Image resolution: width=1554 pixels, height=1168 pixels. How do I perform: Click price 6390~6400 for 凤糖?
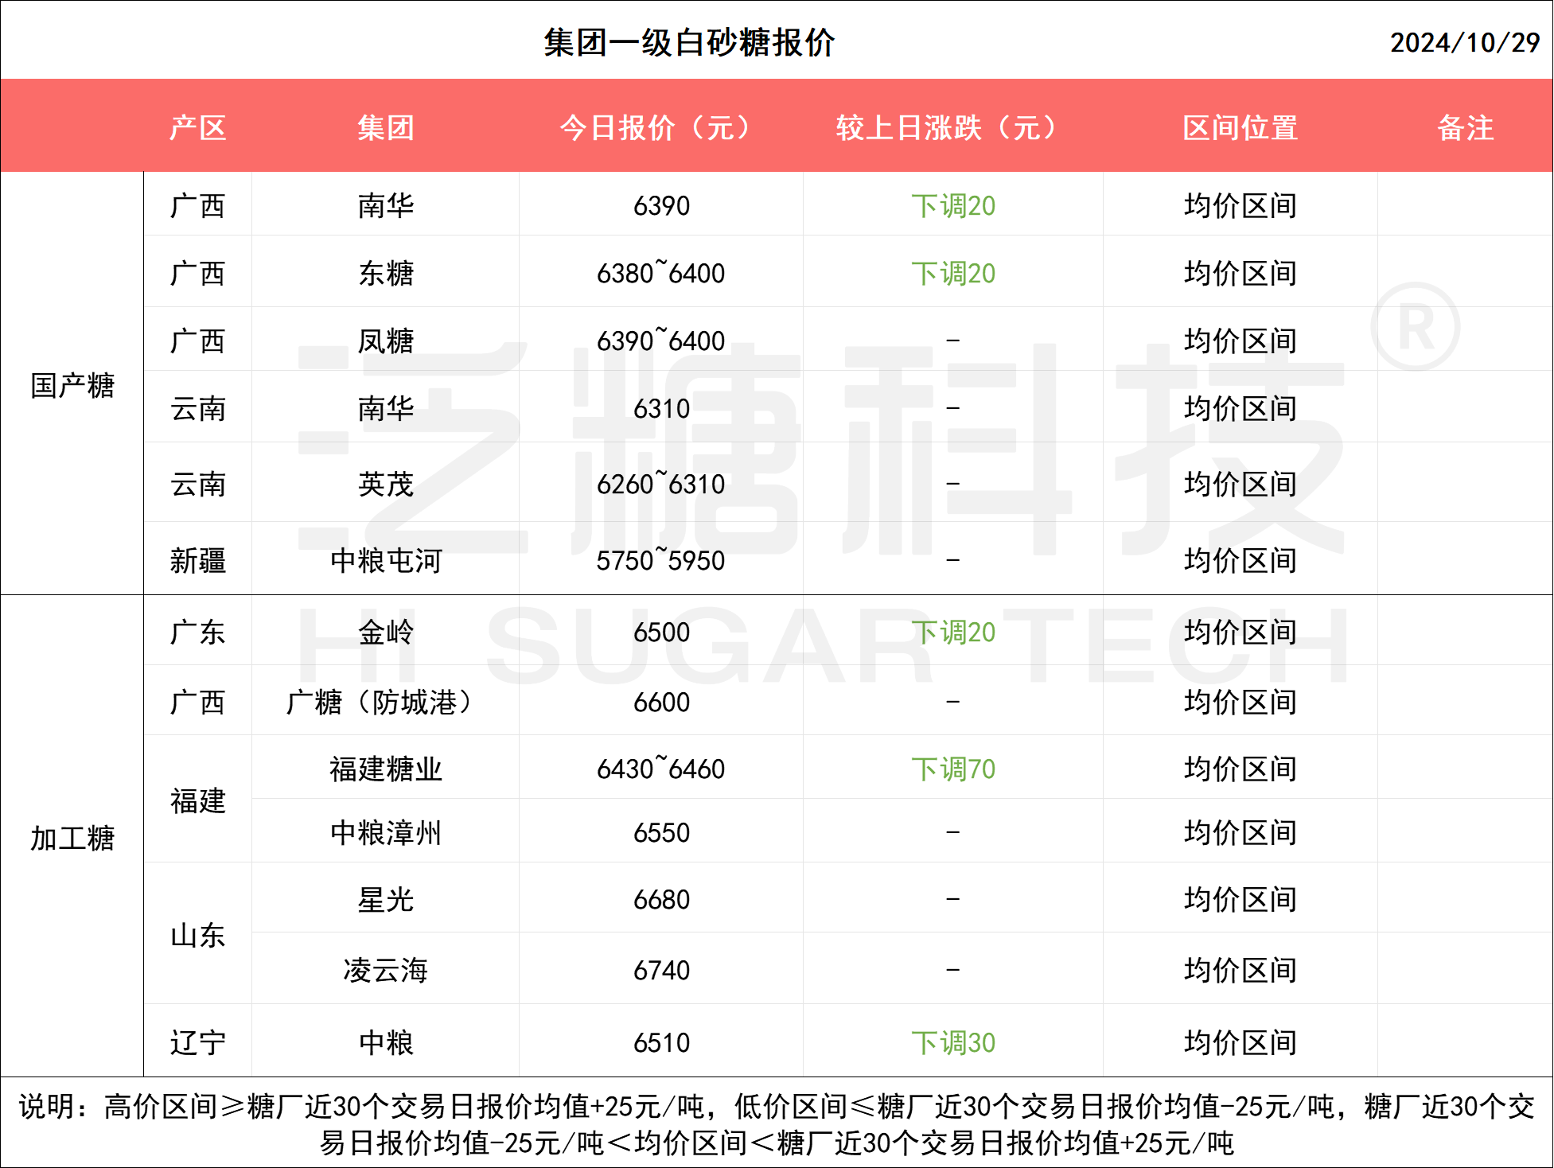click(x=661, y=341)
